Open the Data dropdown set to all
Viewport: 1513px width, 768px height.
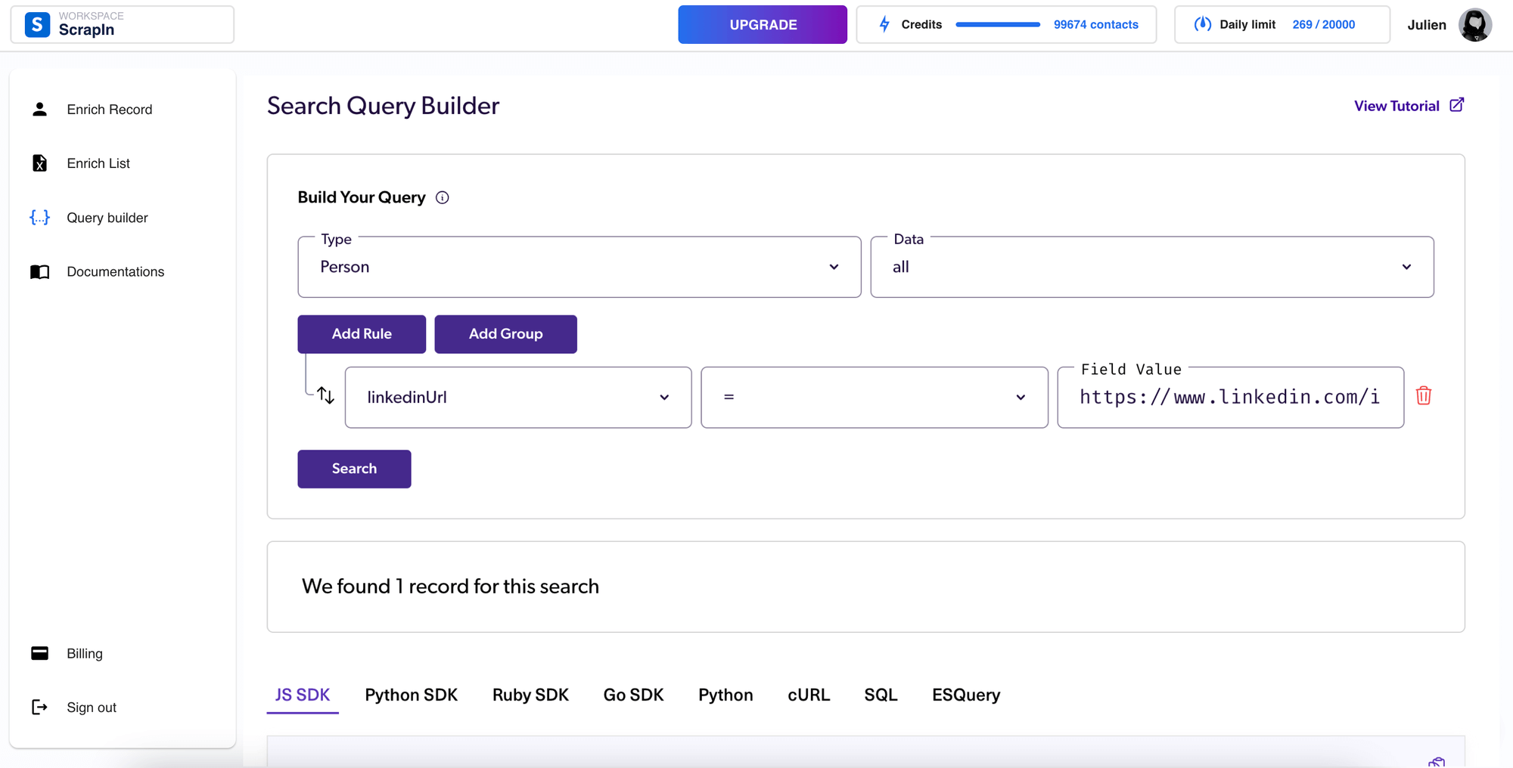(1152, 267)
